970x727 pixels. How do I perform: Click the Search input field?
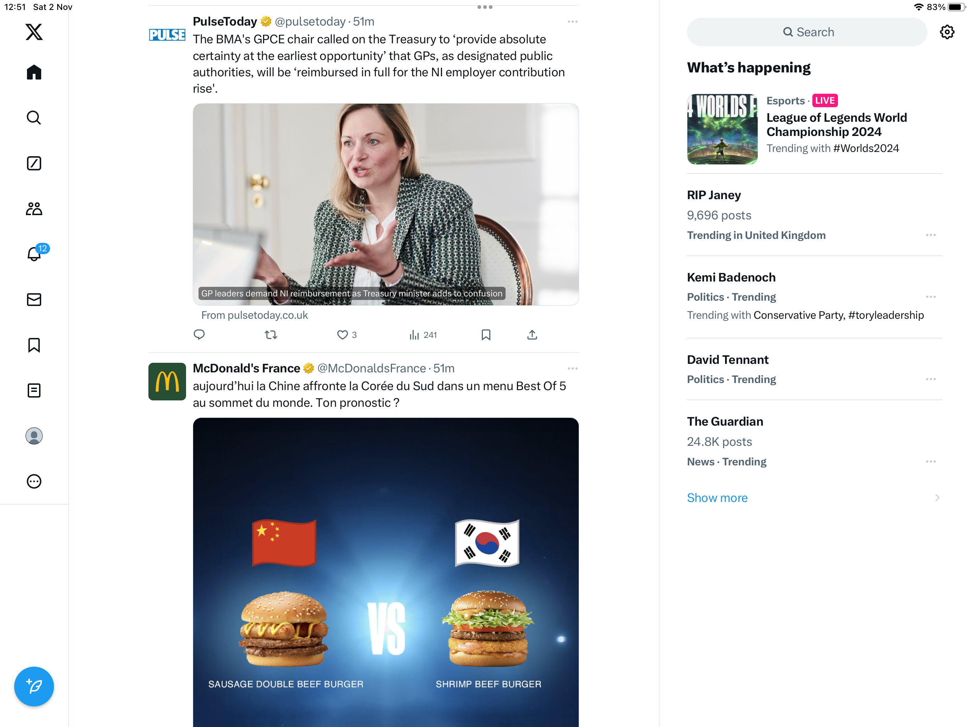pyautogui.click(x=807, y=32)
